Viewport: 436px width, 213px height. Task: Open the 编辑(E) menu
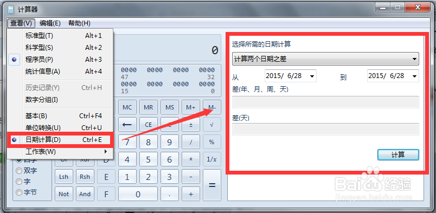[50, 23]
